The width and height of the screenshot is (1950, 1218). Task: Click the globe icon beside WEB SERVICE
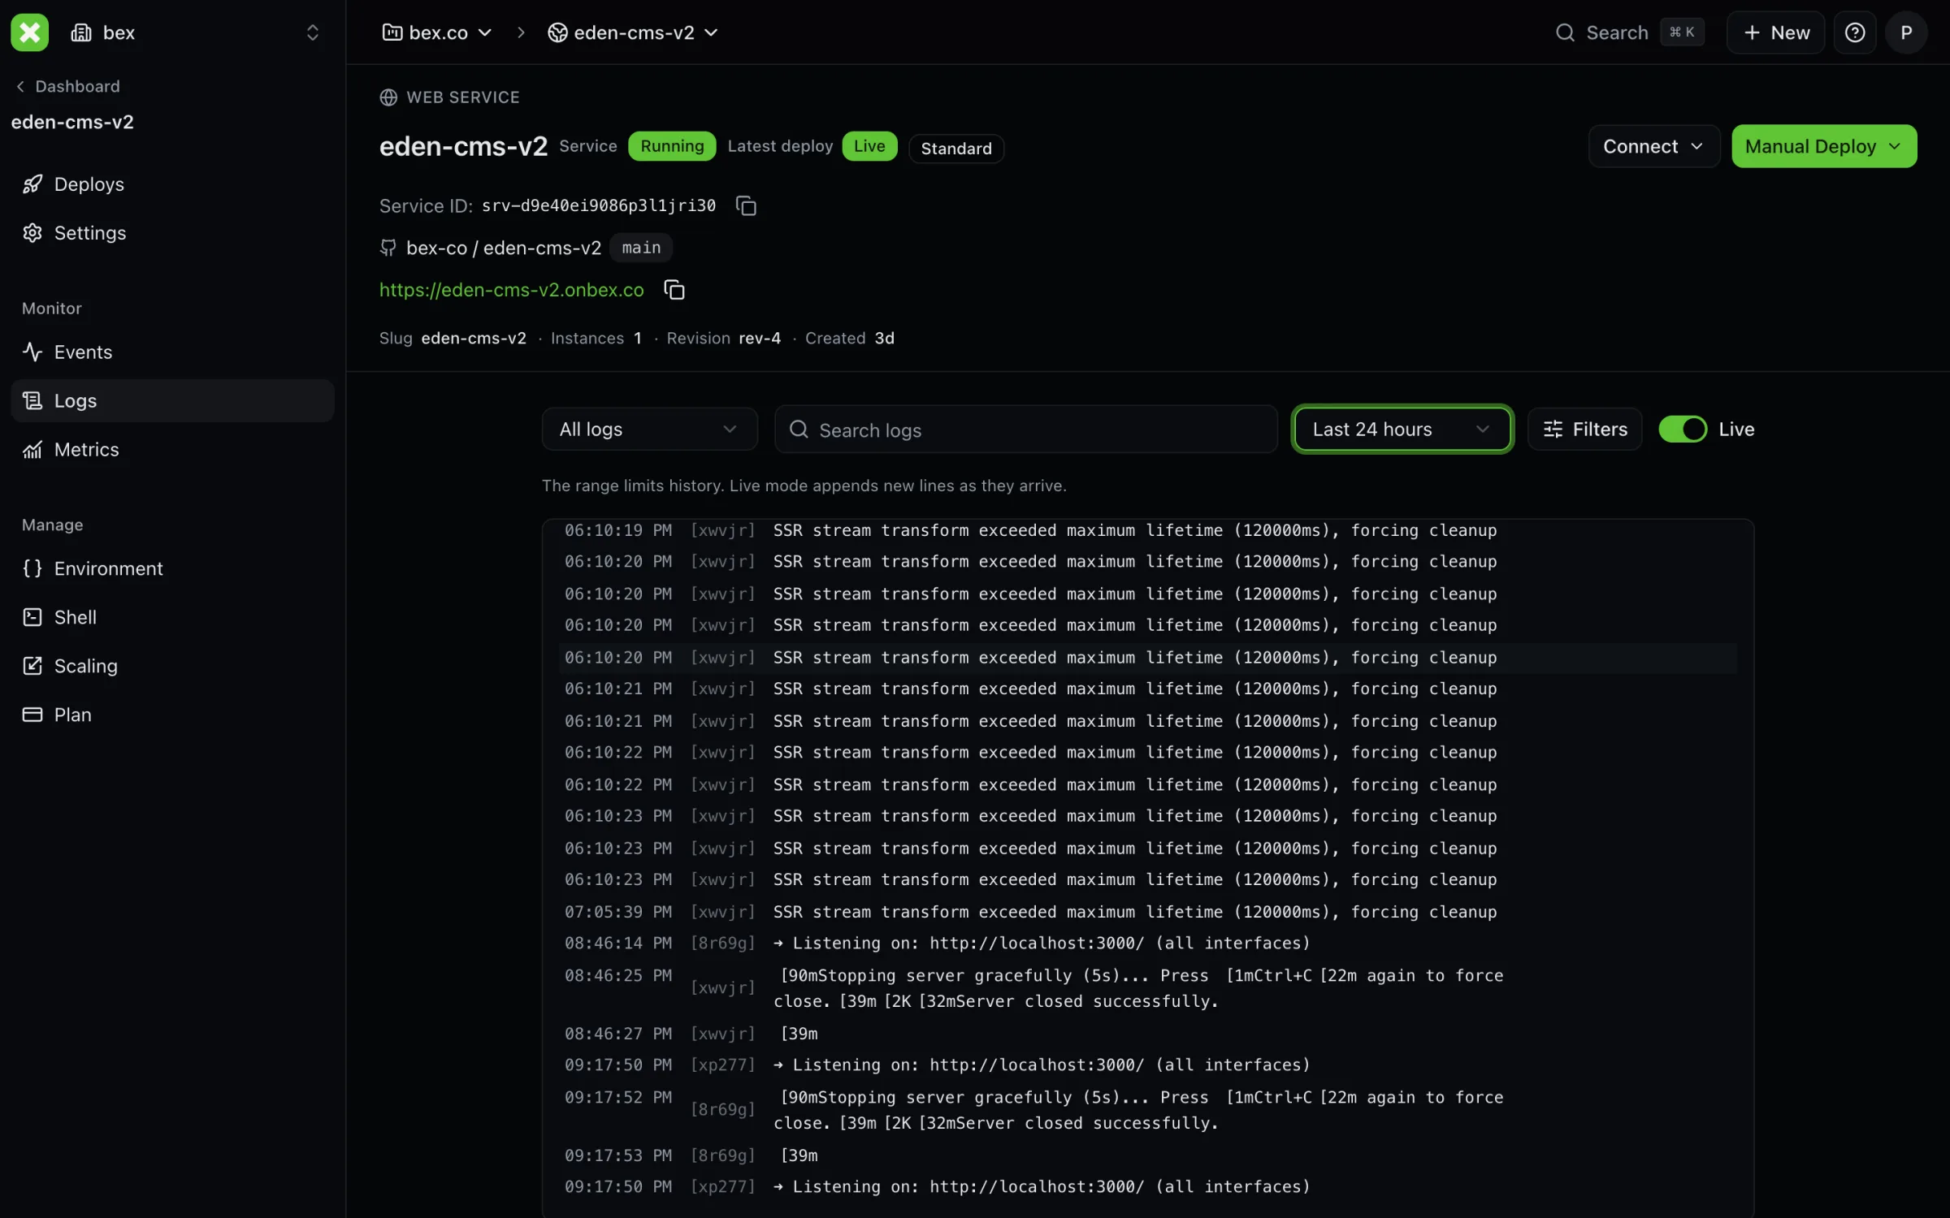pos(388,97)
